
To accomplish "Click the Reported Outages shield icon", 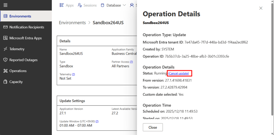I will coord(5,60).
